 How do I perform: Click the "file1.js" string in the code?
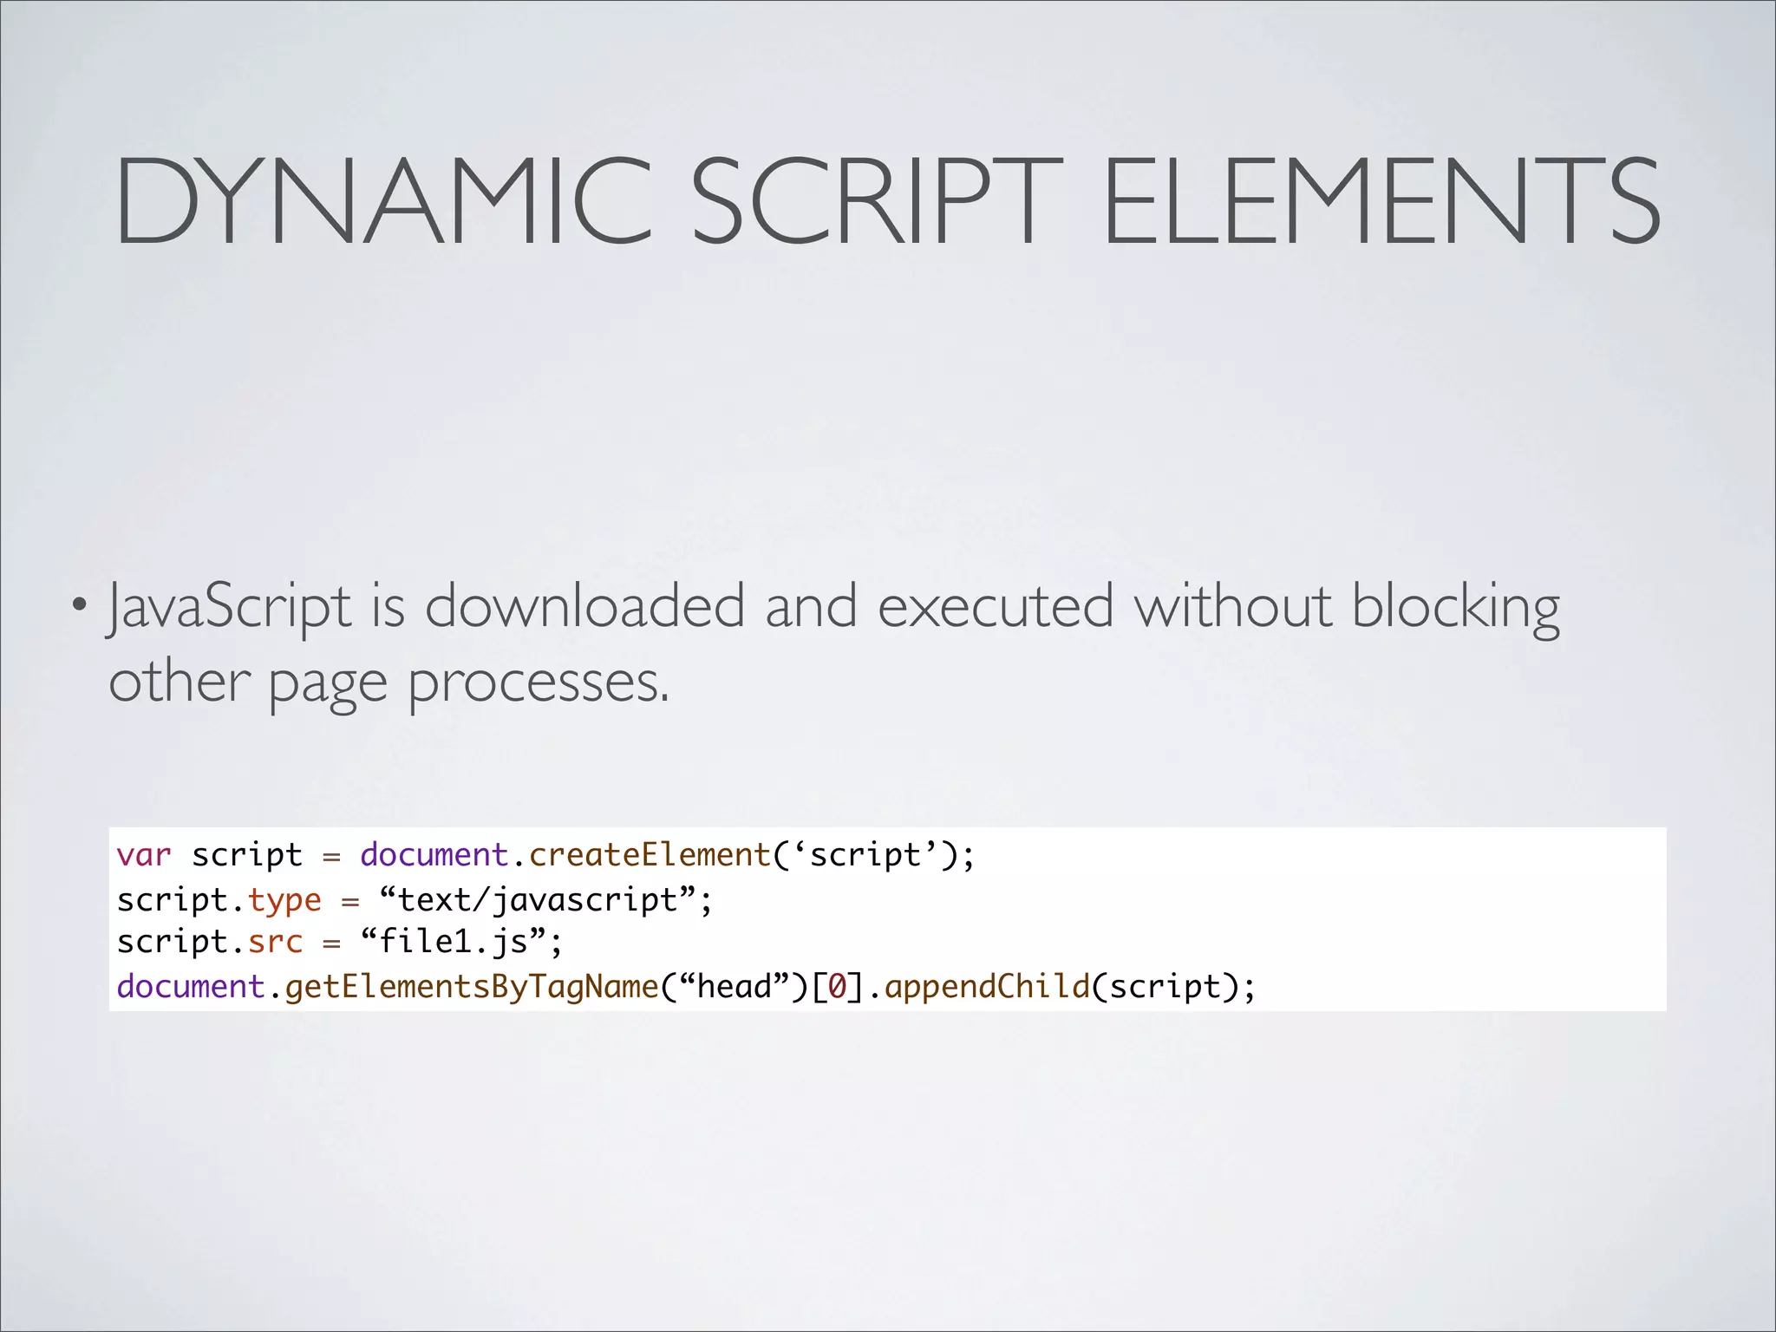454,942
